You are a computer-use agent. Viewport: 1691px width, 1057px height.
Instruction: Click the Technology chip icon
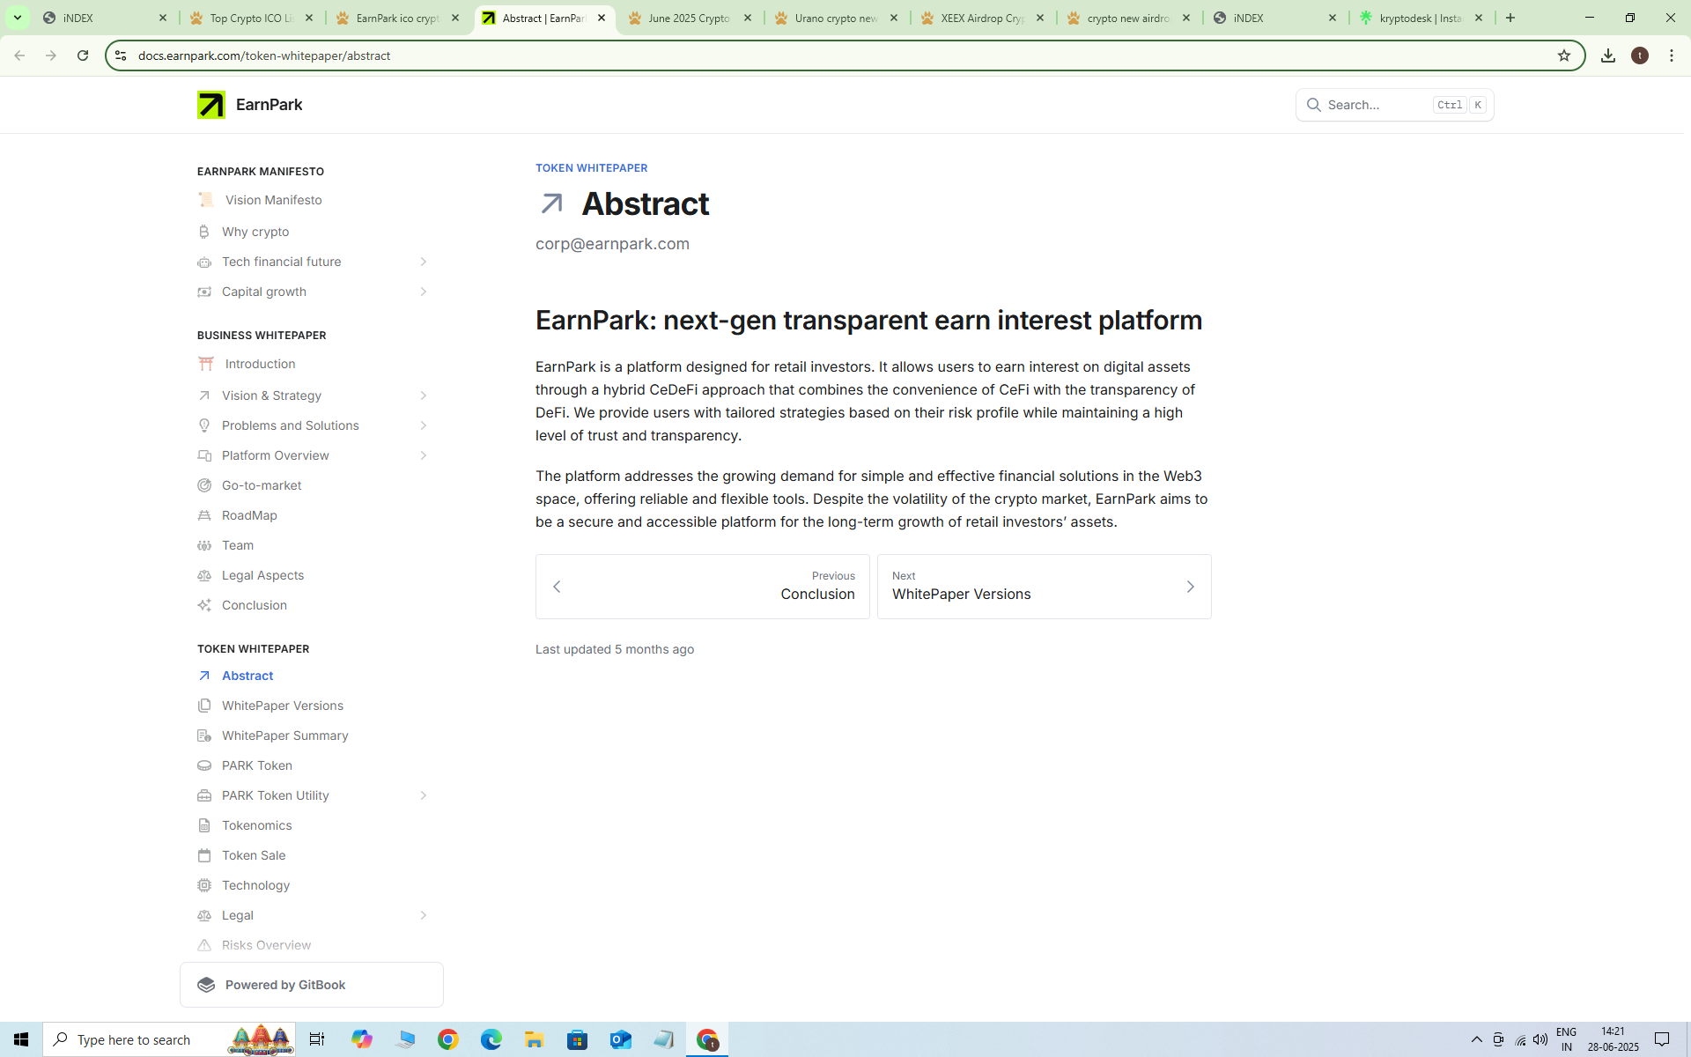click(204, 885)
